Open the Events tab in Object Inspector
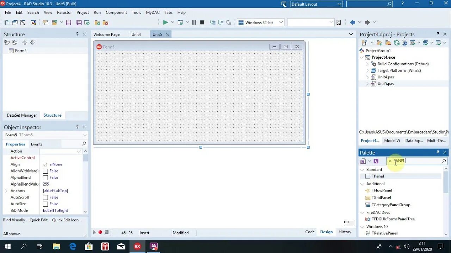This screenshot has width=451, height=253. click(37, 144)
